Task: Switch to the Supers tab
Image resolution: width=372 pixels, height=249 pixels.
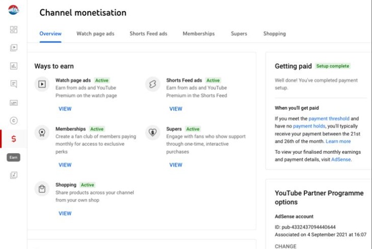Action: (x=239, y=34)
